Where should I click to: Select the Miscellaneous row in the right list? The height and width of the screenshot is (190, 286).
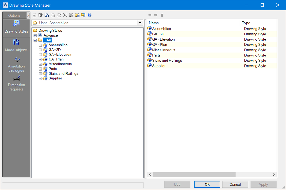click(212, 50)
